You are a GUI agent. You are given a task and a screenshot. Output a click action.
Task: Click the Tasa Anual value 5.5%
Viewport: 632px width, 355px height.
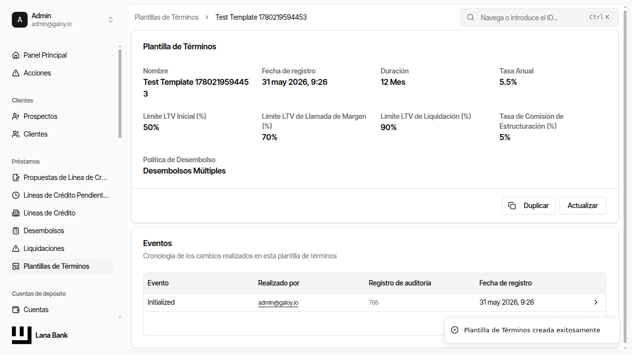(508, 82)
